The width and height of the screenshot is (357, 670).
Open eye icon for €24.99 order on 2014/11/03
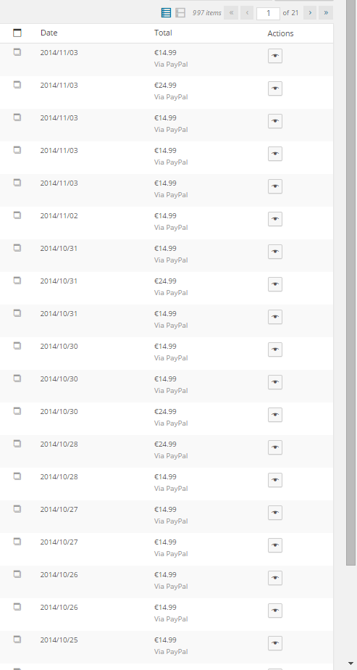[275, 89]
